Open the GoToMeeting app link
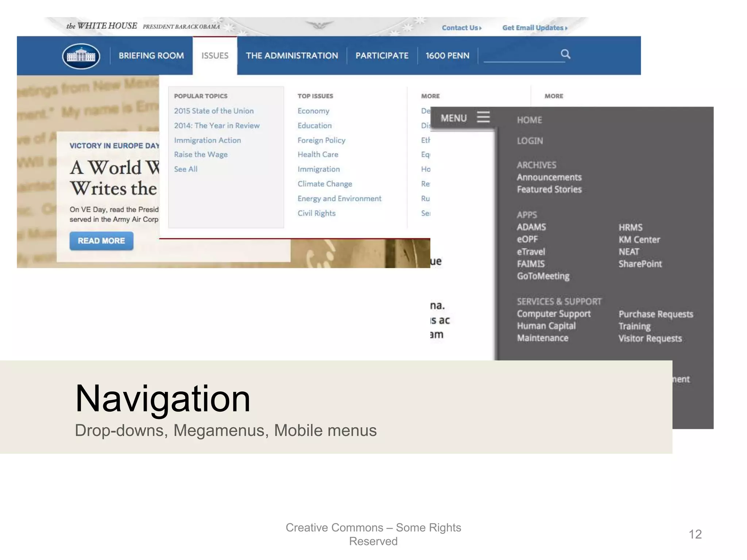 [x=543, y=276]
